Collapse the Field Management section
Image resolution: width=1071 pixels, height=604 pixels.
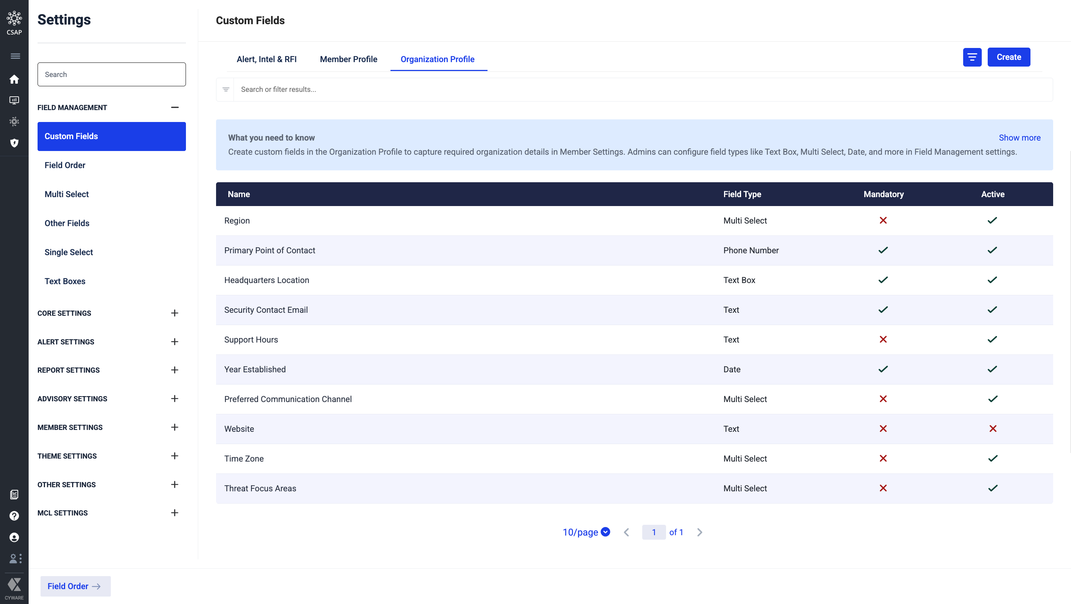coord(175,107)
